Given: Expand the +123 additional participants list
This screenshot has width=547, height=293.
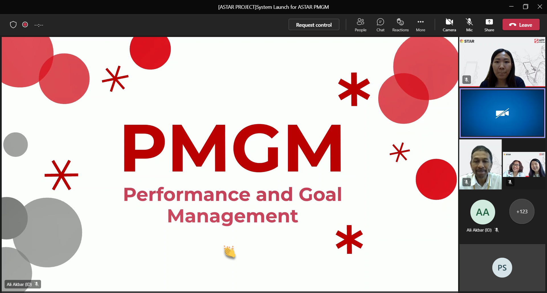Looking at the screenshot, I should 522,211.
